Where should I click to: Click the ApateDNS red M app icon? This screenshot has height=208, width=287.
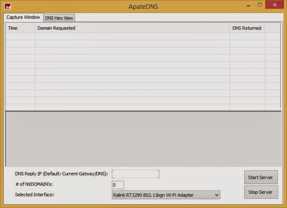tap(8, 6)
